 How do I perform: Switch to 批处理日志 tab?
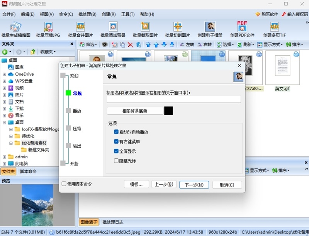coord(113,222)
